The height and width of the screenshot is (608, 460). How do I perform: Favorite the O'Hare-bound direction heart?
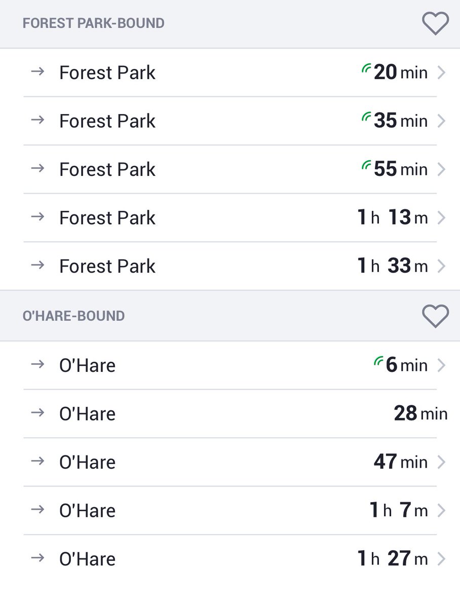click(435, 317)
